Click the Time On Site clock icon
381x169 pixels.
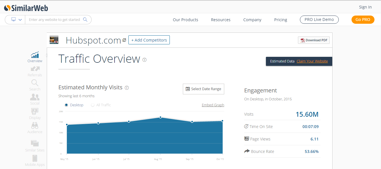pos(246,126)
